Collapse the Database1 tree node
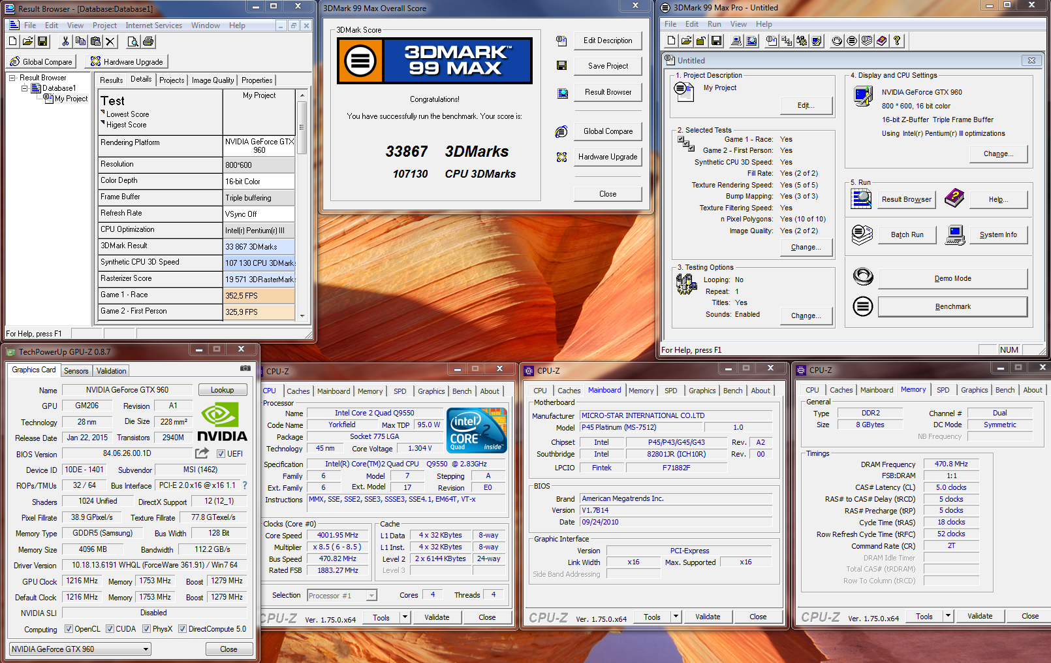1051x663 pixels. pyautogui.click(x=24, y=88)
